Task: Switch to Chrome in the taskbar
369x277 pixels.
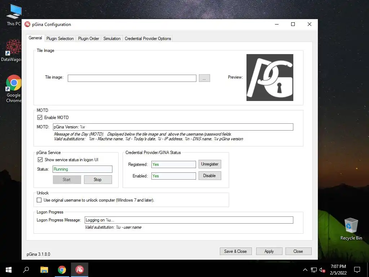Action: pos(62,270)
